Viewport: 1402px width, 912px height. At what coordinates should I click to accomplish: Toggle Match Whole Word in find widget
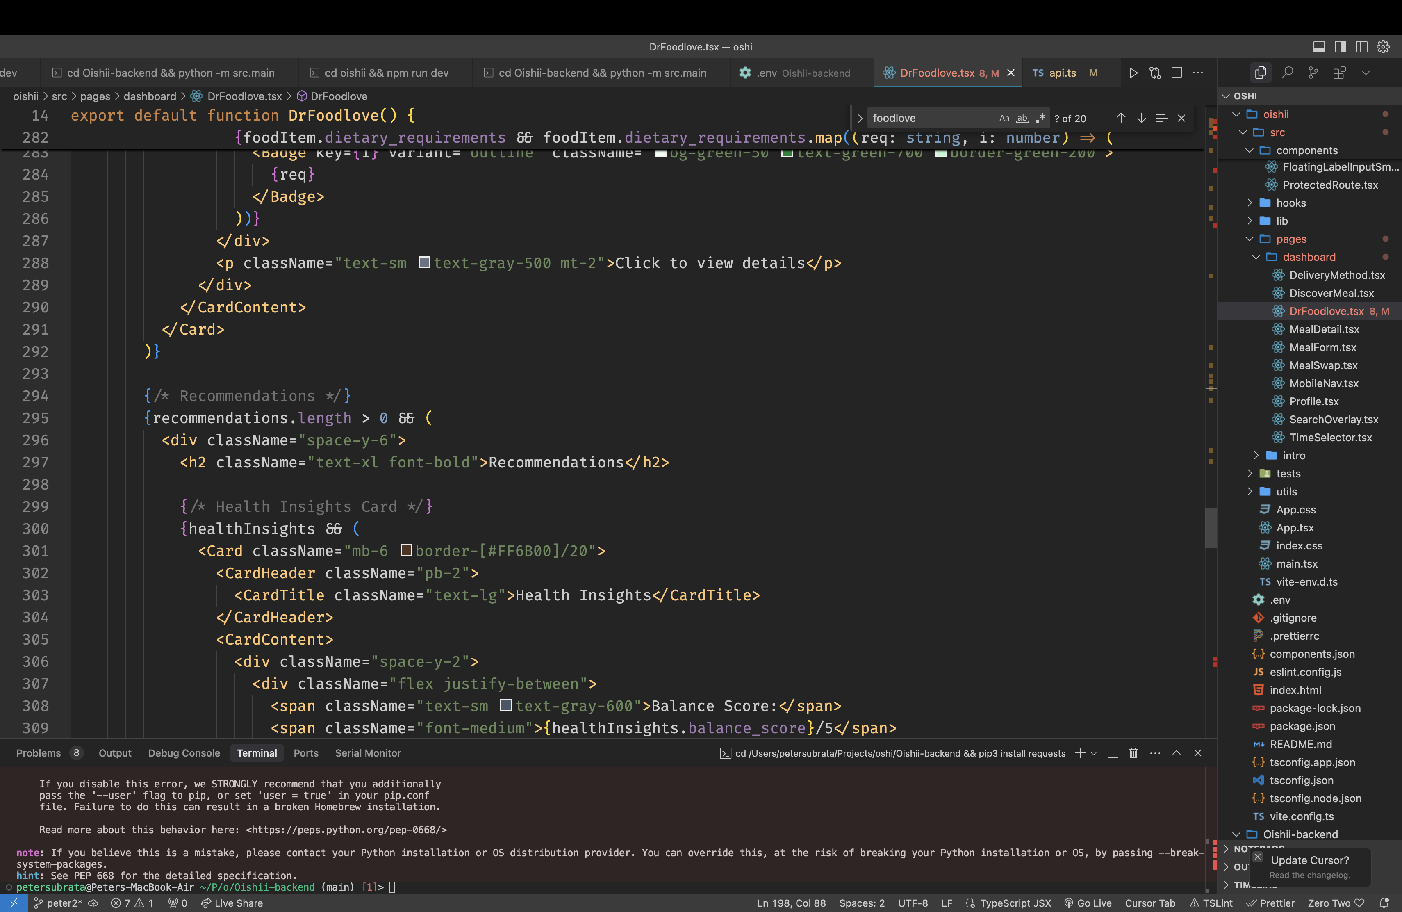tap(1022, 119)
